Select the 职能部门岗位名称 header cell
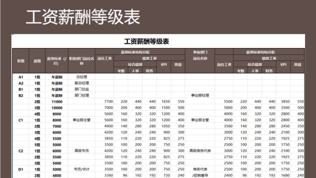This screenshot has height=178, width=316. pos(81,61)
